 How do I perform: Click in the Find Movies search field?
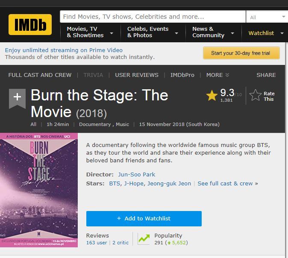click(153, 17)
